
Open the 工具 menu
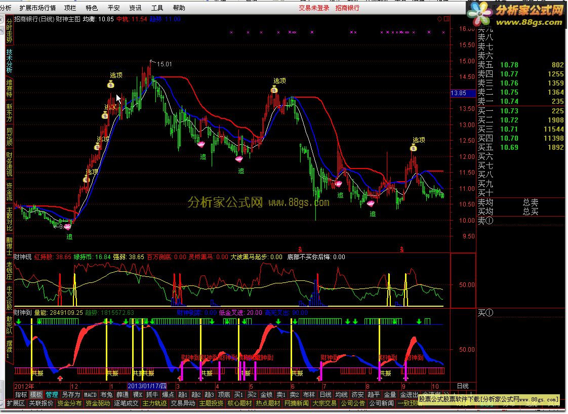tap(157, 8)
